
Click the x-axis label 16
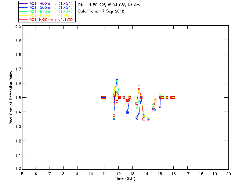click(x=174, y=174)
